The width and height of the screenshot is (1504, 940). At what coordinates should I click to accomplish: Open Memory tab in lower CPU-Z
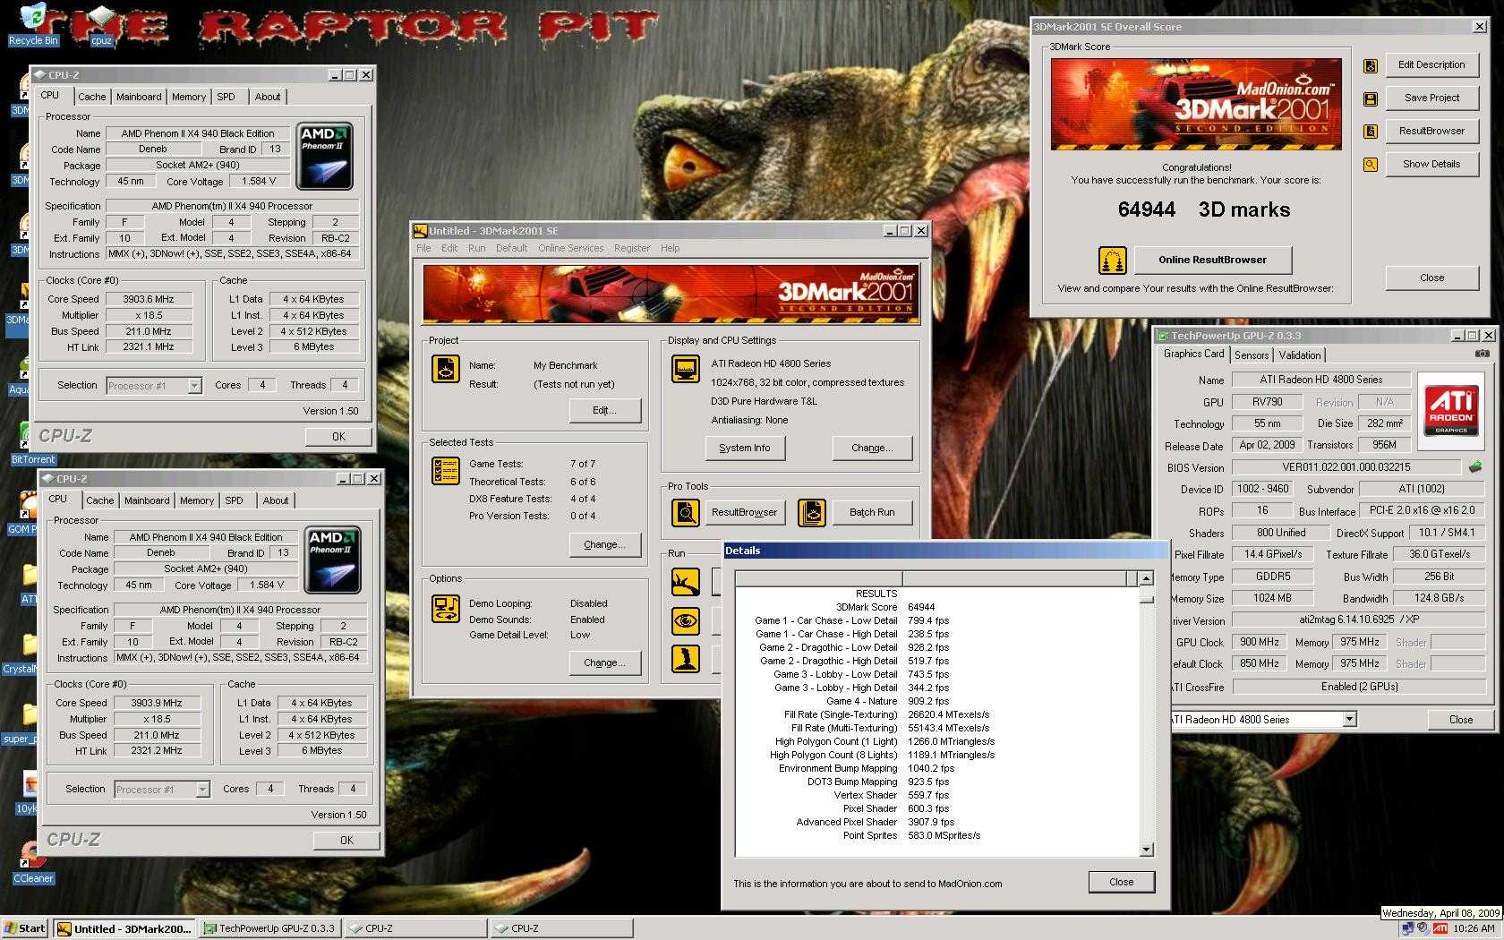point(197,500)
